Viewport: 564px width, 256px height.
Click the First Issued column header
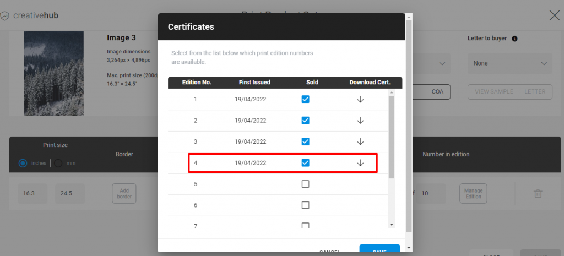(x=254, y=83)
